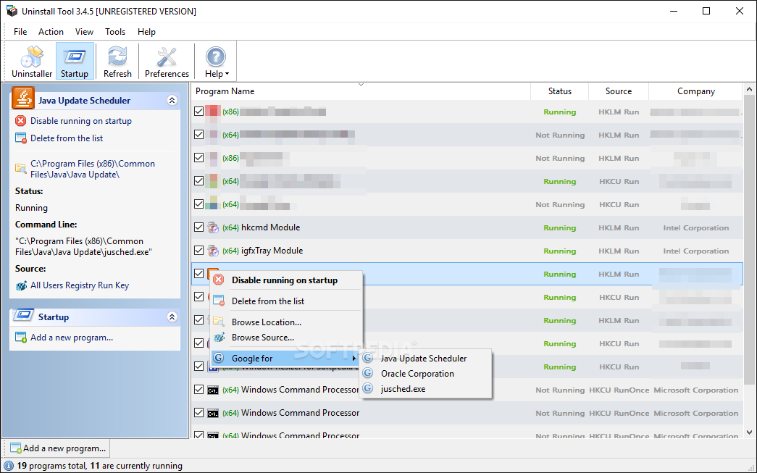Select Browse Location in context menu

click(x=286, y=322)
